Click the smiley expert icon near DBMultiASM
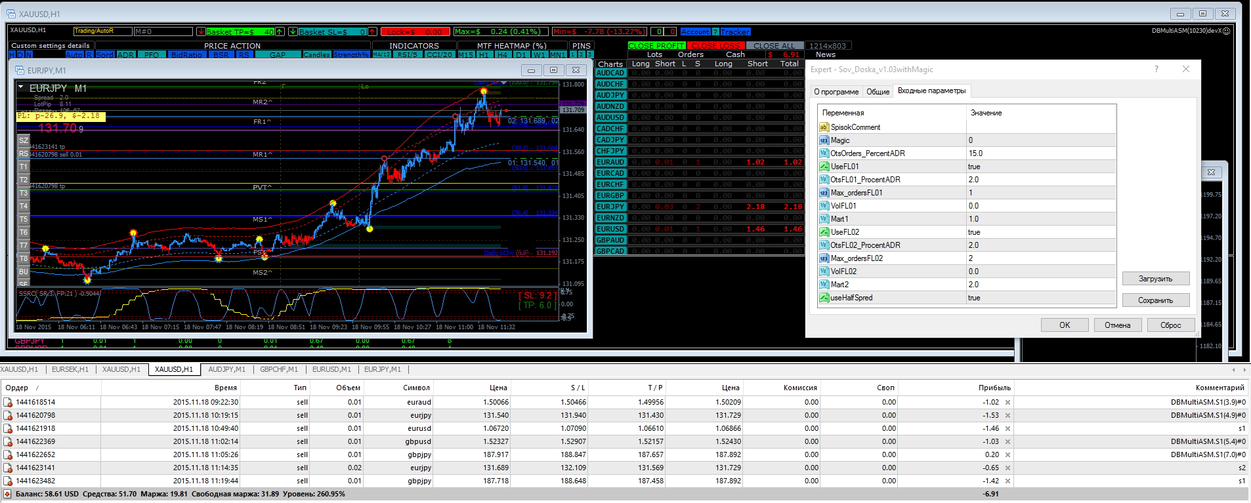Viewport: 1251px width, 503px height. [x=1227, y=31]
